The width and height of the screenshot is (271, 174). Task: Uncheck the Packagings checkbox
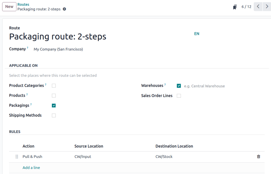coord(54,105)
